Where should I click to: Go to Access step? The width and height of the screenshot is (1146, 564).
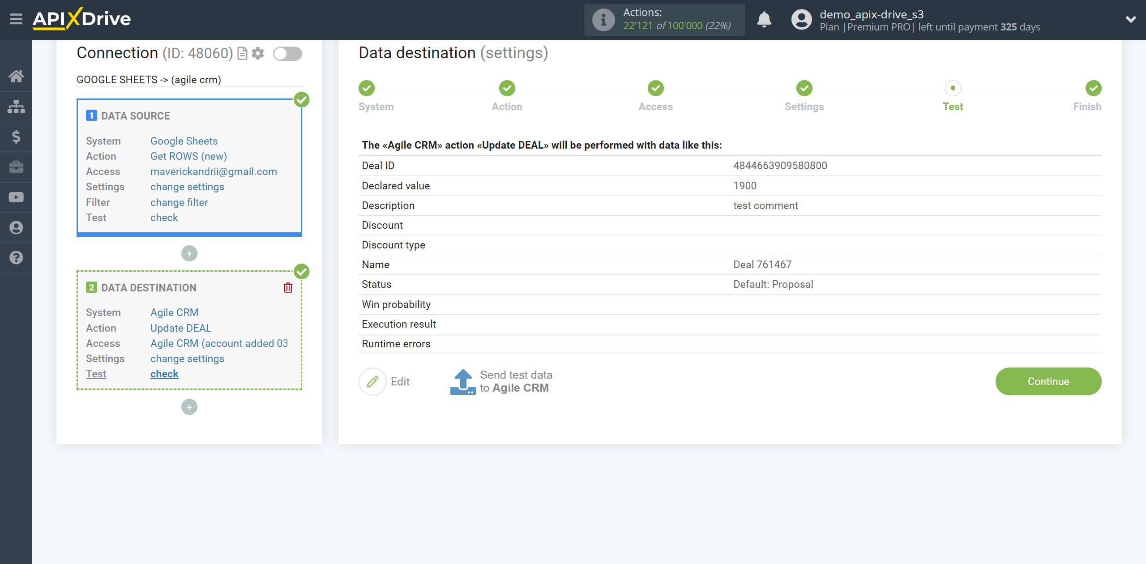coord(656,88)
